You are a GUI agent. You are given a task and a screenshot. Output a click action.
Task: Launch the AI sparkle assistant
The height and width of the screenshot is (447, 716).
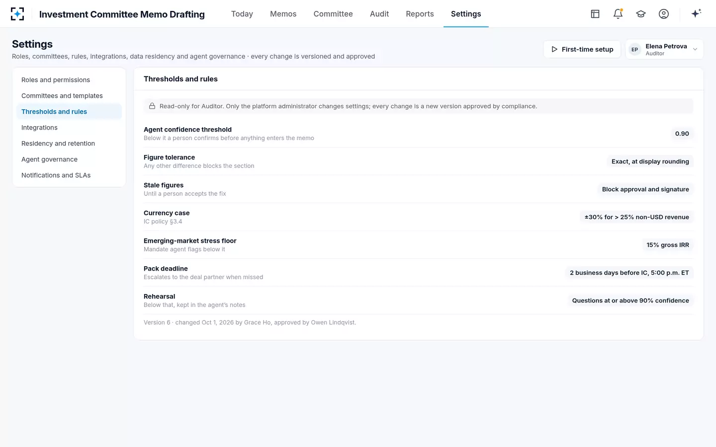click(x=696, y=13)
